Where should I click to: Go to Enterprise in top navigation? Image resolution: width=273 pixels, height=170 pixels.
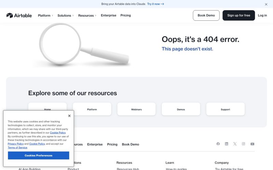tap(109, 15)
